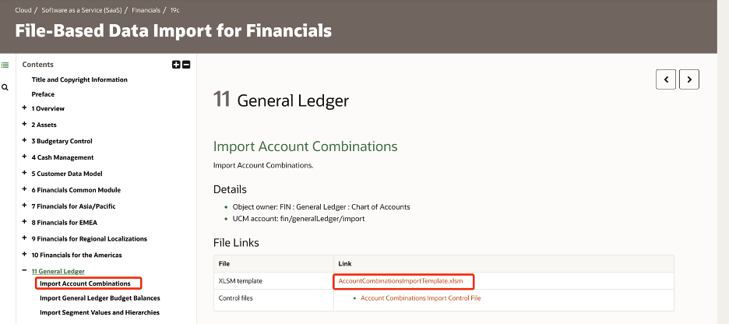Download AccountCombinationsImportTemplate.xlsm link
Image resolution: width=729 pixels, height=324 pixels.
click(400, 281)
